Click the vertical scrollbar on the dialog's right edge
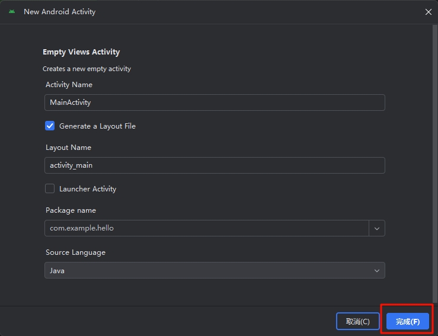 pos(434,164)
